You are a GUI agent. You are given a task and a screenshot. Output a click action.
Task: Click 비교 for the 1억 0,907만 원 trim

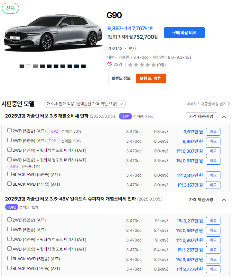point(213,240)
